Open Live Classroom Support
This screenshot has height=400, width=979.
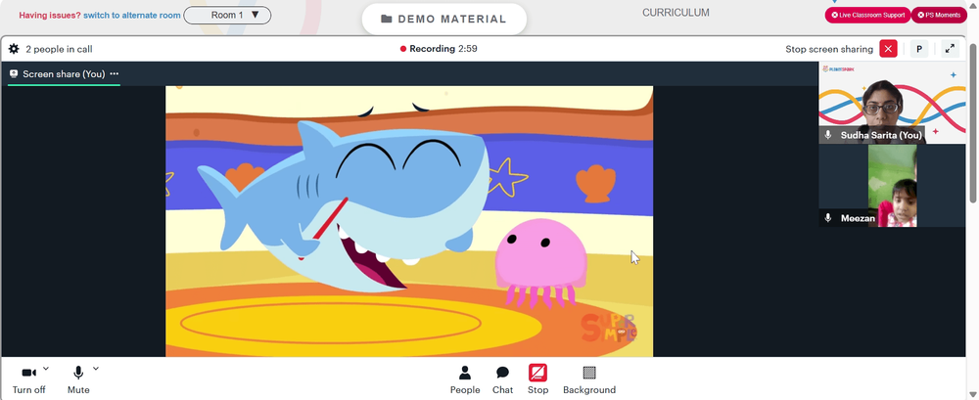pos(867,15)
